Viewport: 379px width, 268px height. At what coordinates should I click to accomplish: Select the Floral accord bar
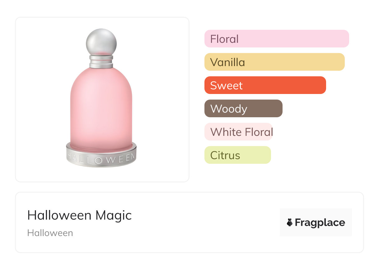point(276,39)
